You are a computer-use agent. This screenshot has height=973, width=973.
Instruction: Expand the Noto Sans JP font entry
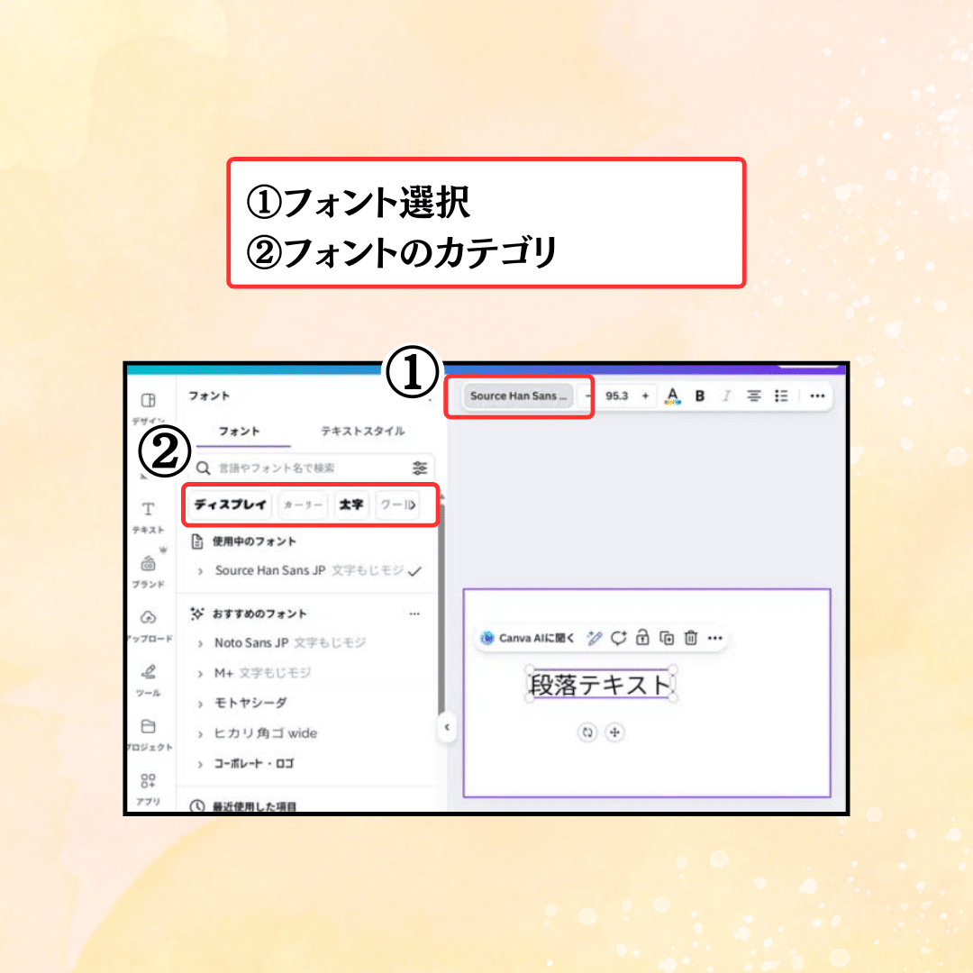(201, 643)
